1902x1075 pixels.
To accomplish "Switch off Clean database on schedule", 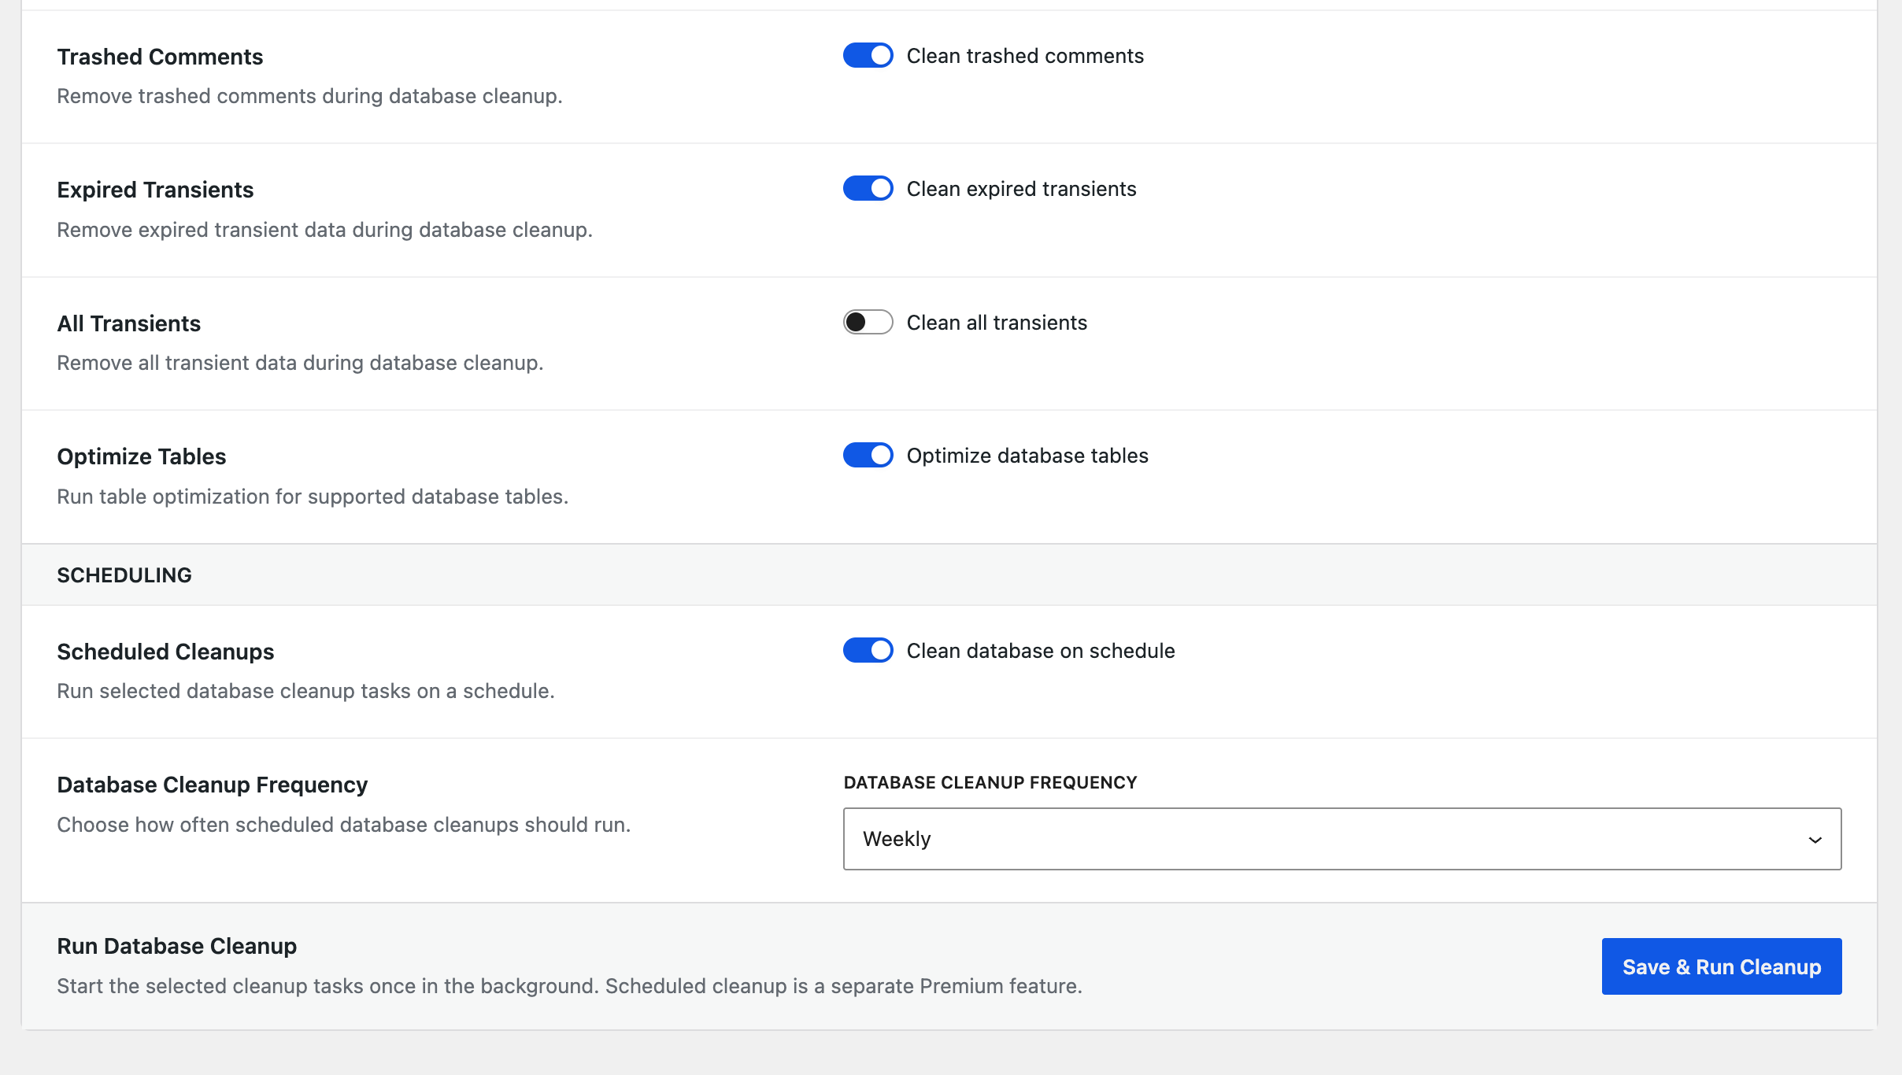I will coord(868,651).
